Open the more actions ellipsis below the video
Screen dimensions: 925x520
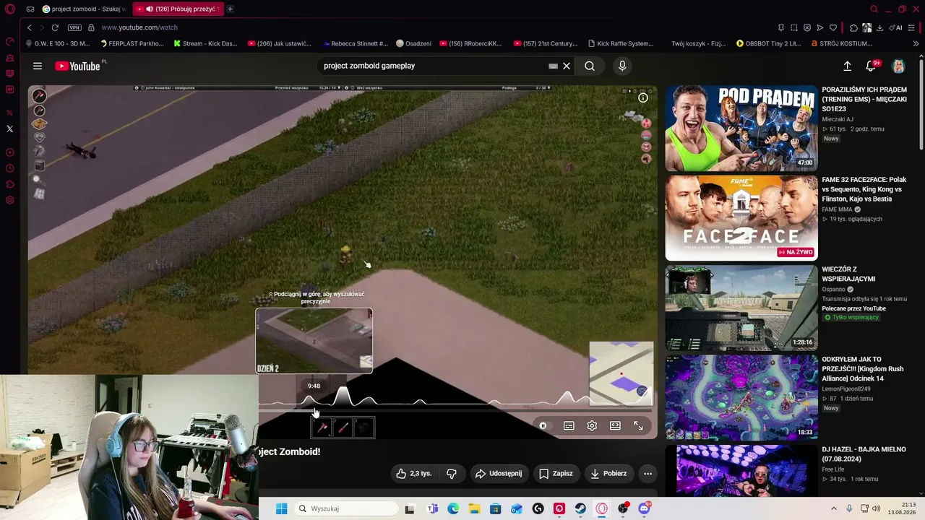click(647, 474)
